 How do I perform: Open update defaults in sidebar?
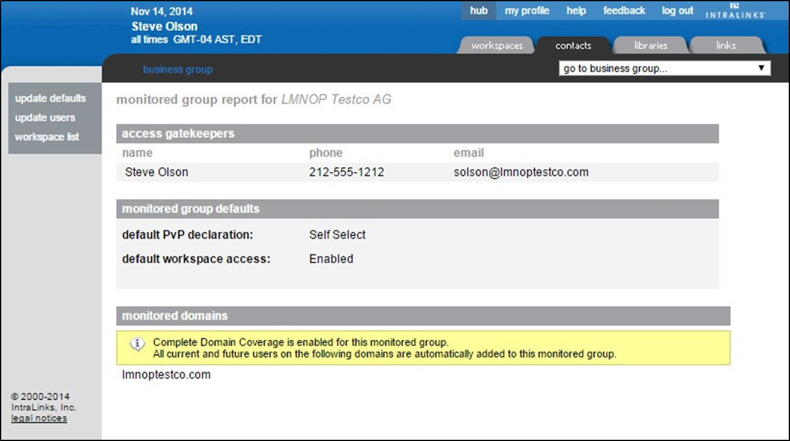point(51,99)
